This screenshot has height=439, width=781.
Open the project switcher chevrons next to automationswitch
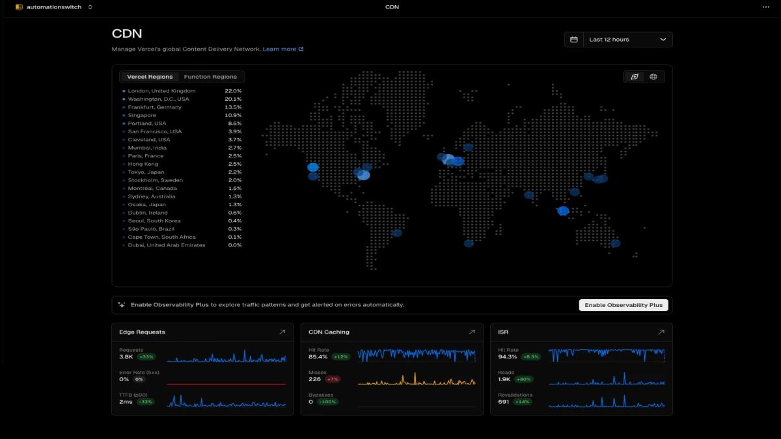click(90, 7)
